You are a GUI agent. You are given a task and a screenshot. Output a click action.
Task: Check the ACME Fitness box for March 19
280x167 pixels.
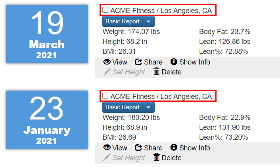[x=105, y=10]
